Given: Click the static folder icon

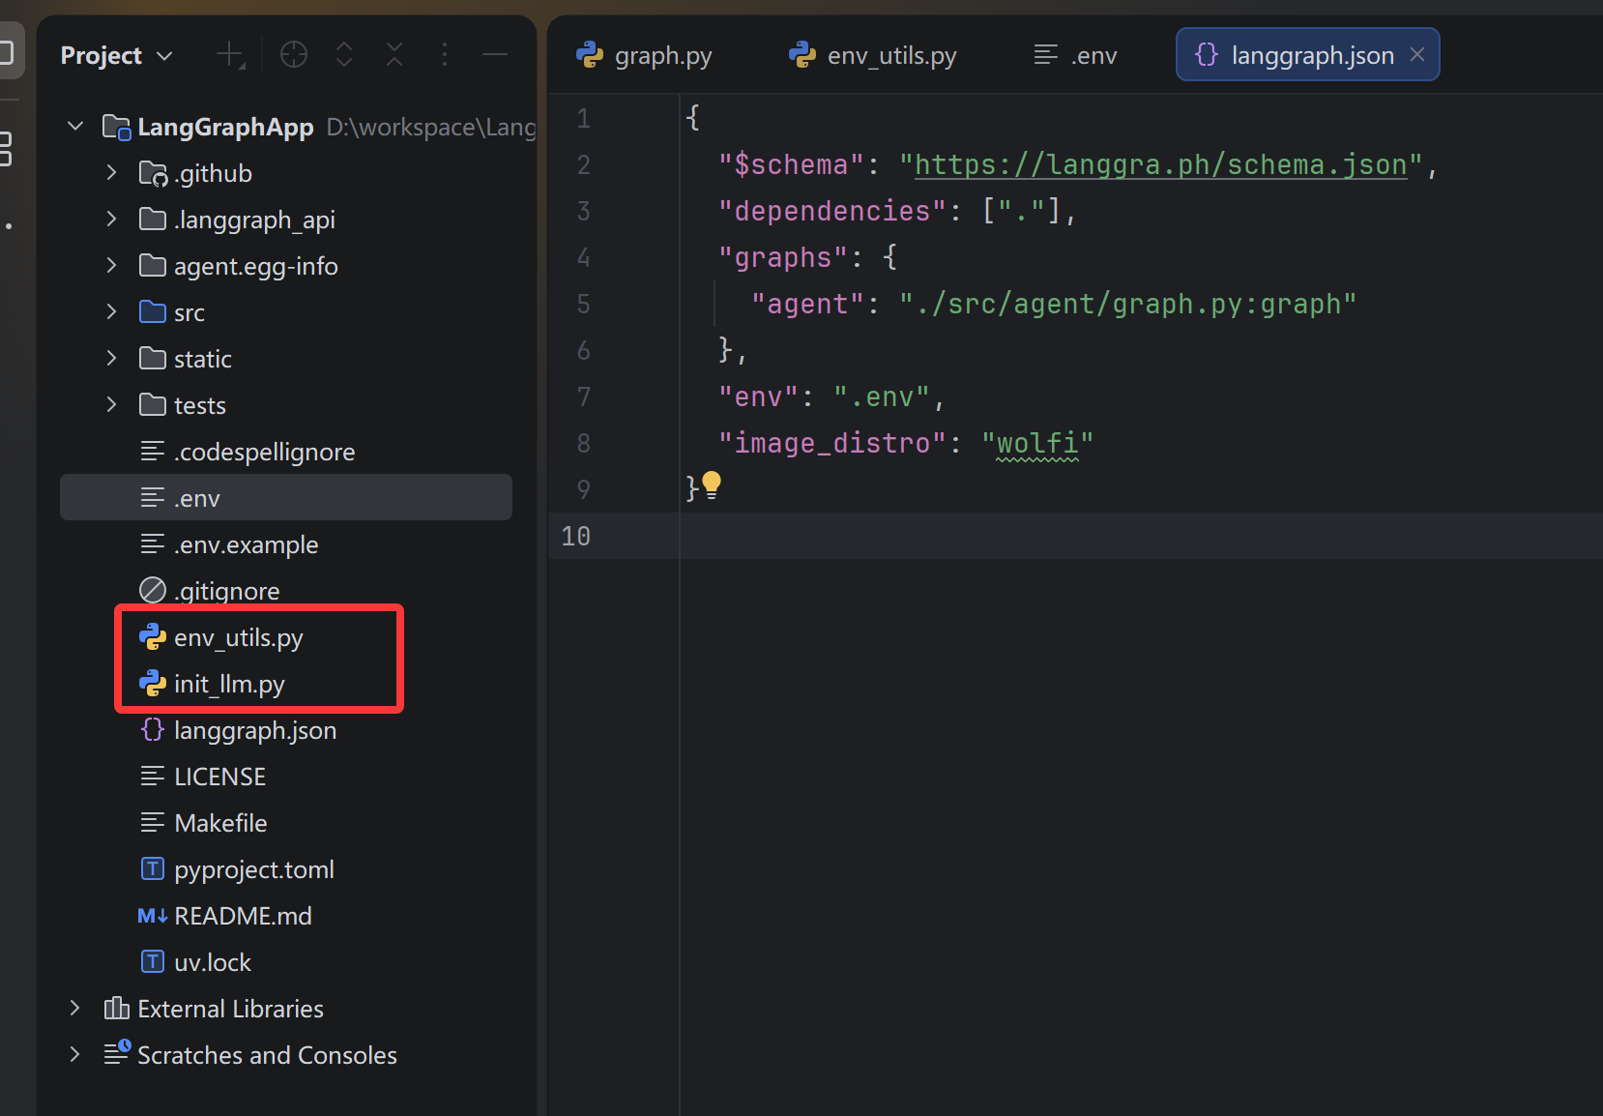Looking at the screenshot, I should tap(153, 359).
